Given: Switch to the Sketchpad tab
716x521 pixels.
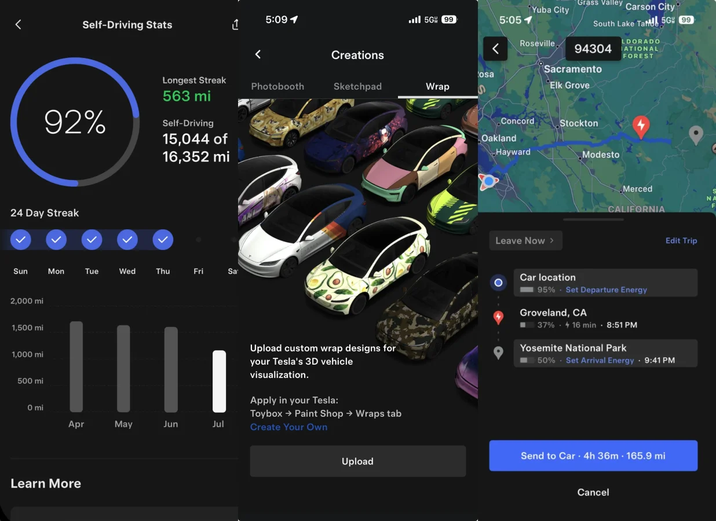Looking at the screenshot, I should [357, 86].
